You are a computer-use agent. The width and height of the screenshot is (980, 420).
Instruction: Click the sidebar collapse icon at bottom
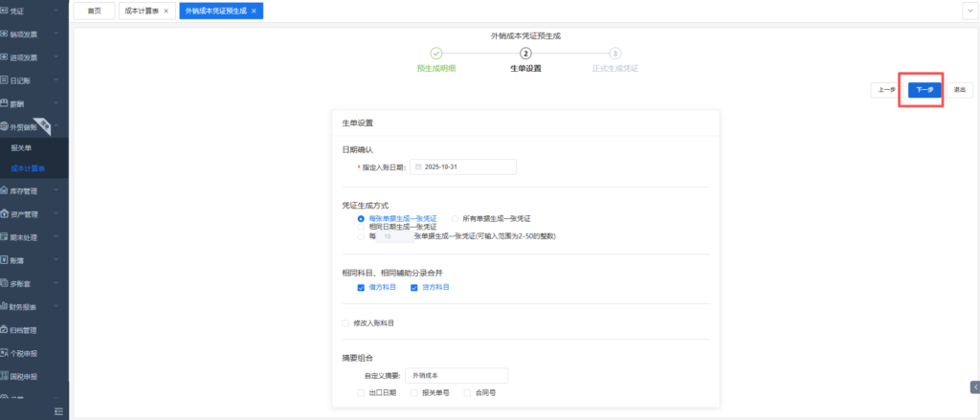58,410
